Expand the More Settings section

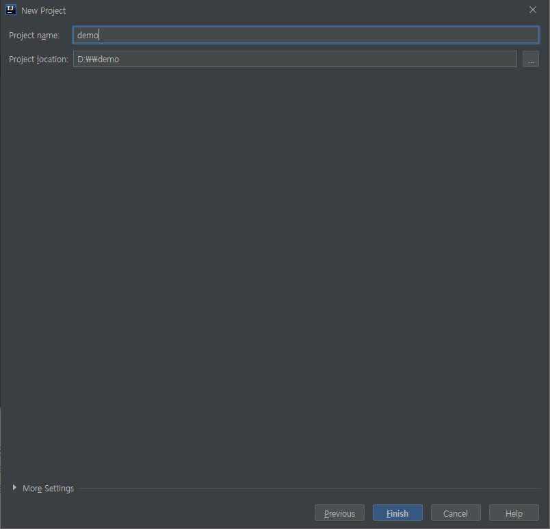click(43, 488)
